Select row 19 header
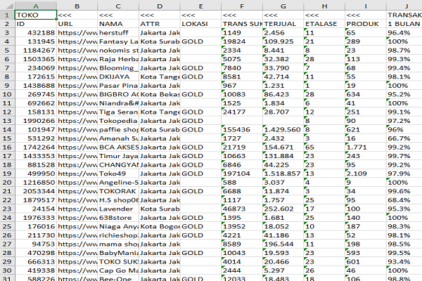The image size is (422, 281). tap(7, 174)
